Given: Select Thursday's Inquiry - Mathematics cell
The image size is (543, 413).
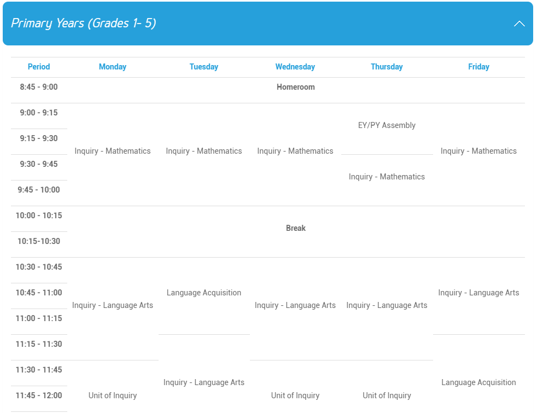Looking at the screenshot, I should click(x=387, y=177).
